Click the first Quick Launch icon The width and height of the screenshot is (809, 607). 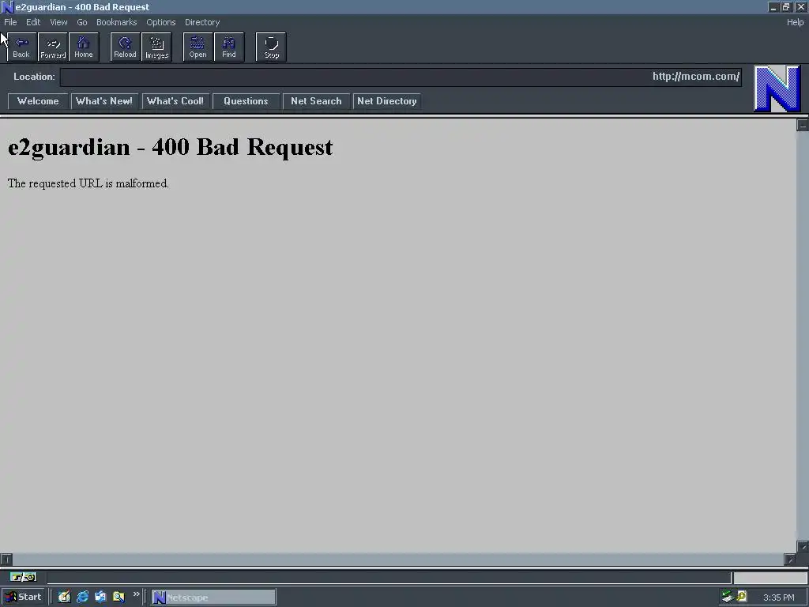click(65, 598)
